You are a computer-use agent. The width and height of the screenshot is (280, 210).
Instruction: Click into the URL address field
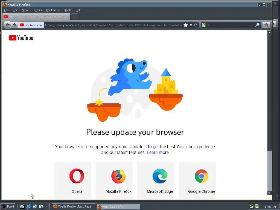[x=113, y=25]
